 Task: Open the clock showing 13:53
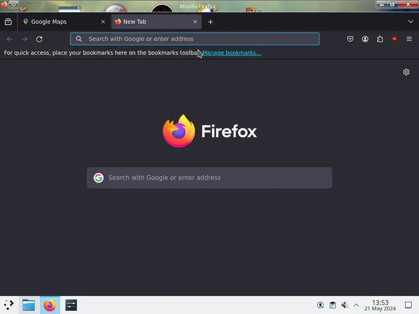(x=380, y=305)
